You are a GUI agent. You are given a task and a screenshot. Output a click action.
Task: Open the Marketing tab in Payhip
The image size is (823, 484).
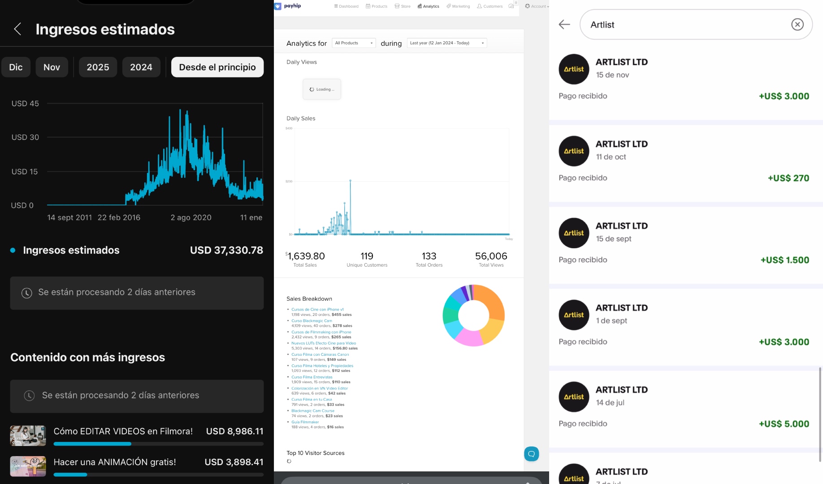(458, 6)
